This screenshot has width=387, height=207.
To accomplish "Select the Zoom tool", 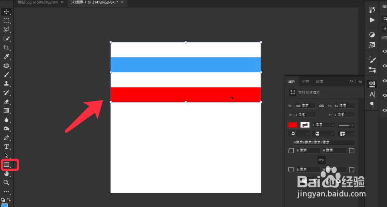I will coord(6,183).
